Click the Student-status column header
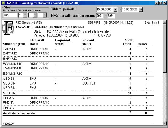The height and width of the screenshot is (128, 168). tap(89, 42)
